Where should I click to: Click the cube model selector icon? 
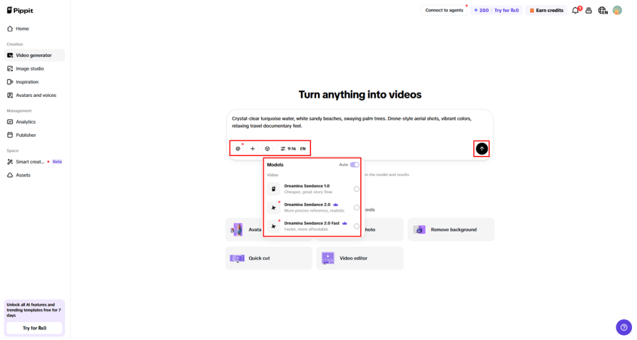(x=267, y=149)
